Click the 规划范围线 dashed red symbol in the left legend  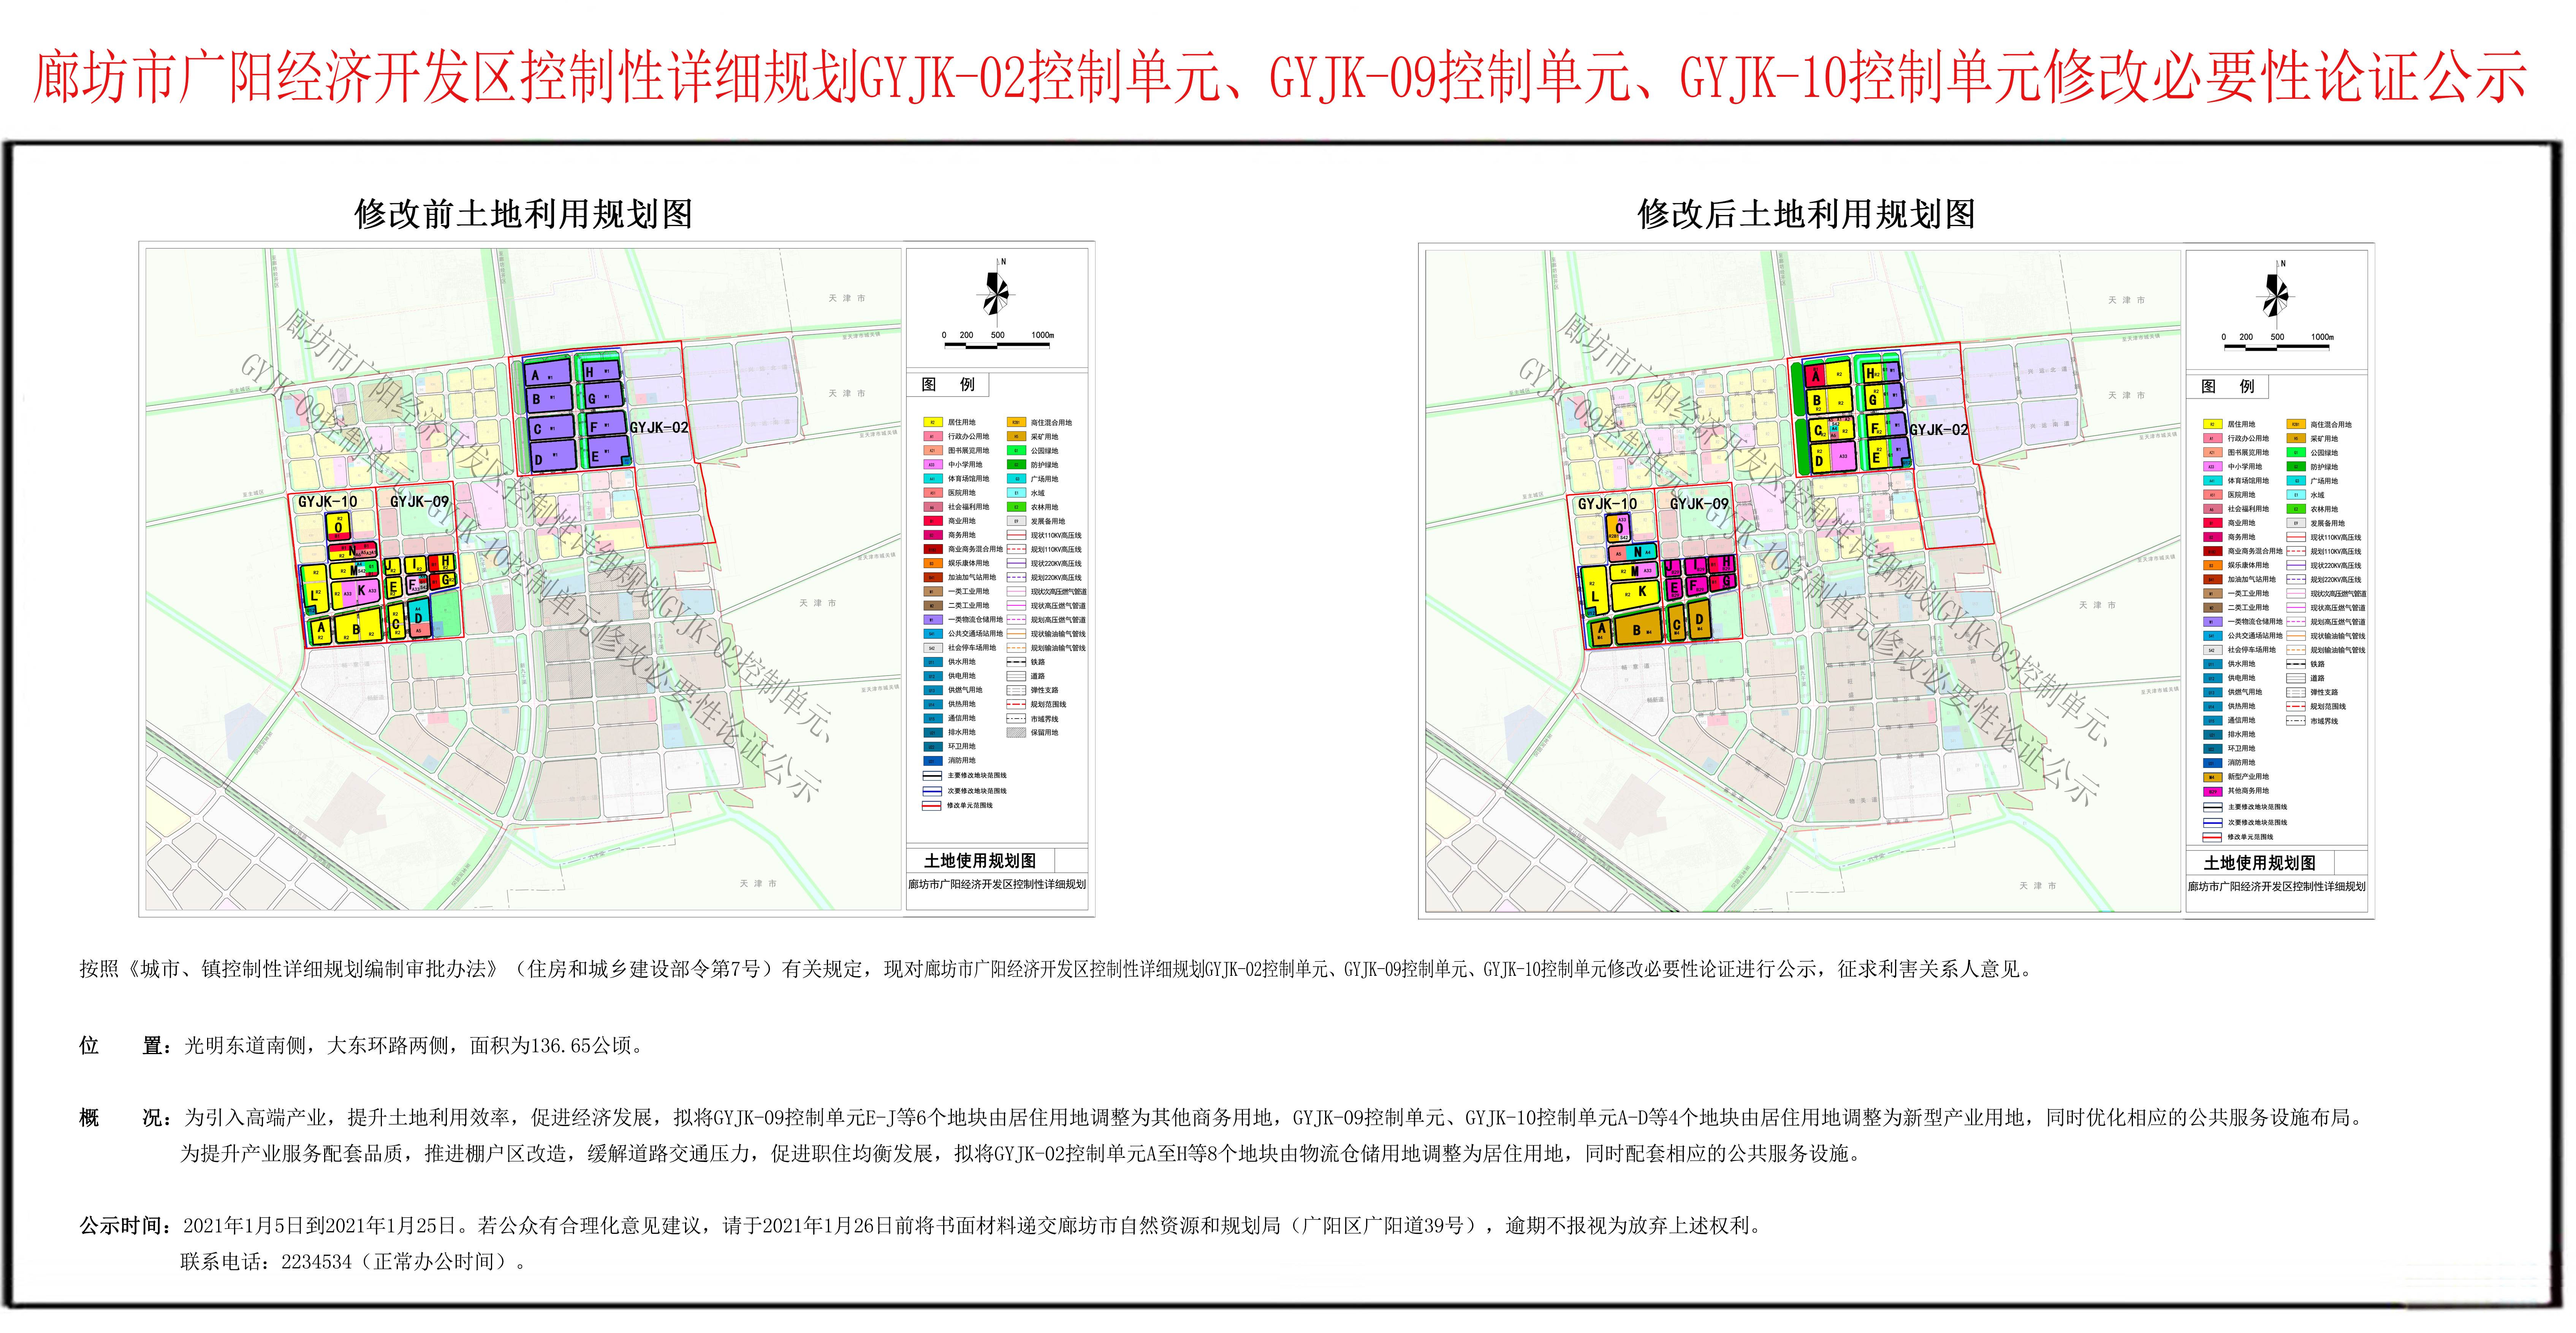(1017, 704)
